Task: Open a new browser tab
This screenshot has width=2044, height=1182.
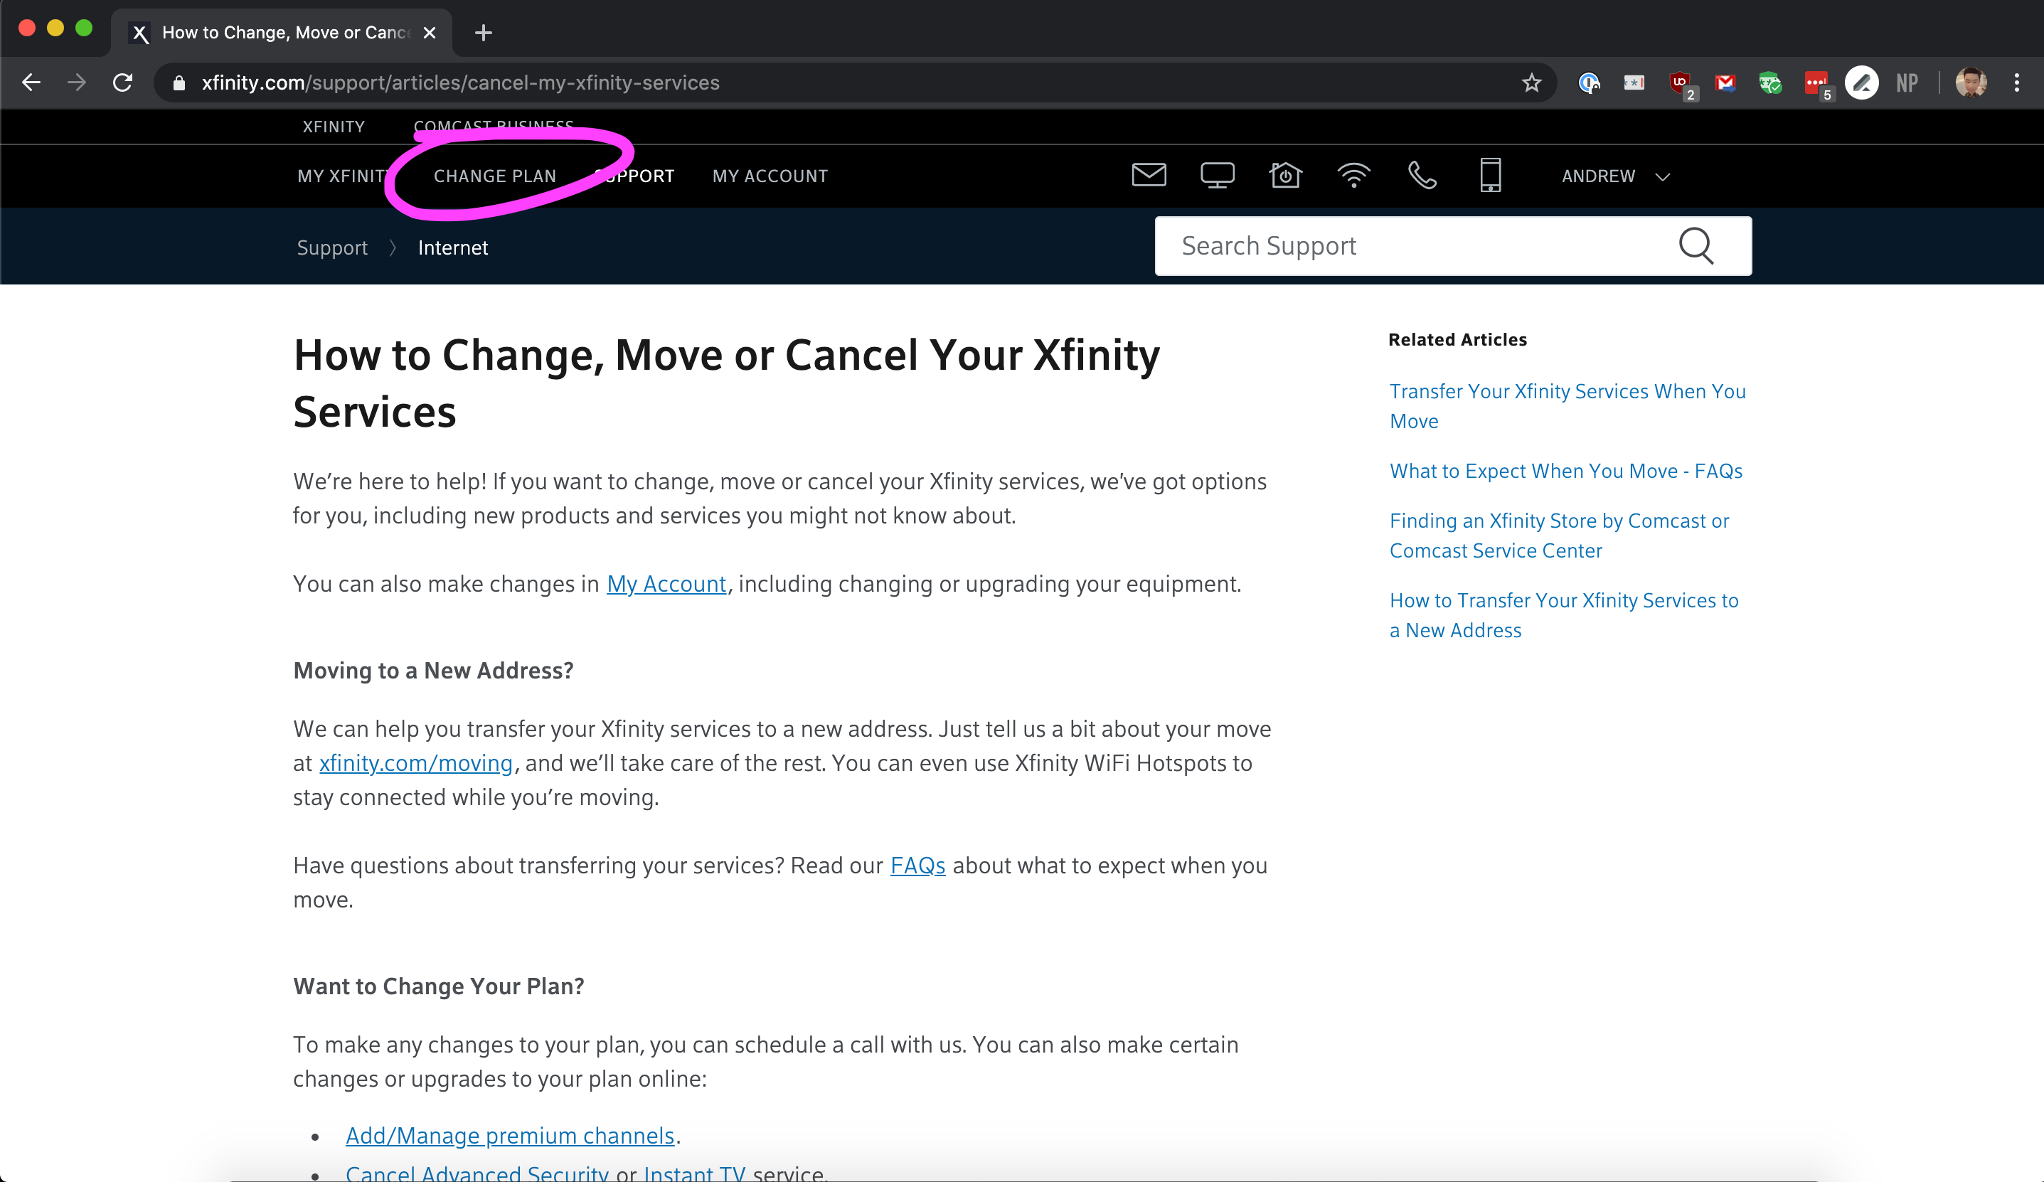Action: pos(484,33)
